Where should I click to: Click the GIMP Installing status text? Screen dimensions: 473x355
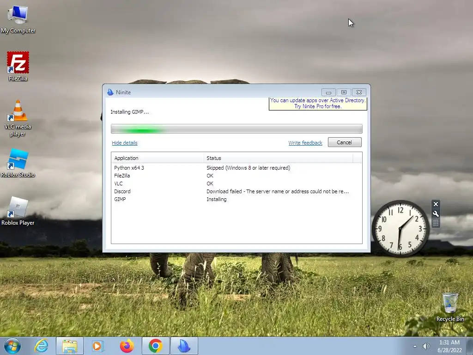[x=216, y=199]
